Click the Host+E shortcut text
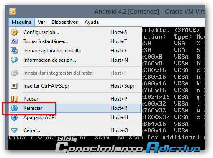This screenshot has height=158, width=213. pos(119,51)
